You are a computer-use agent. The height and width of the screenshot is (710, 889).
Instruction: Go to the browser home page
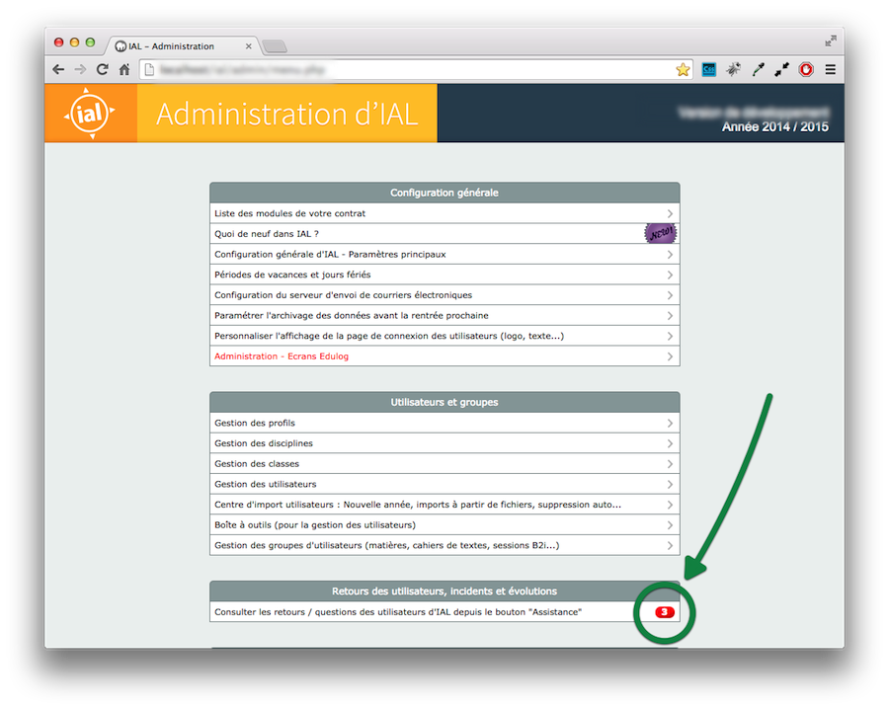point(124,69)
